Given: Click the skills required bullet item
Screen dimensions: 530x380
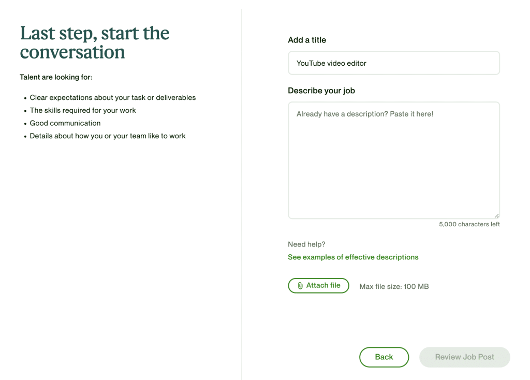Looking at the screenshot, I should 83,110.
